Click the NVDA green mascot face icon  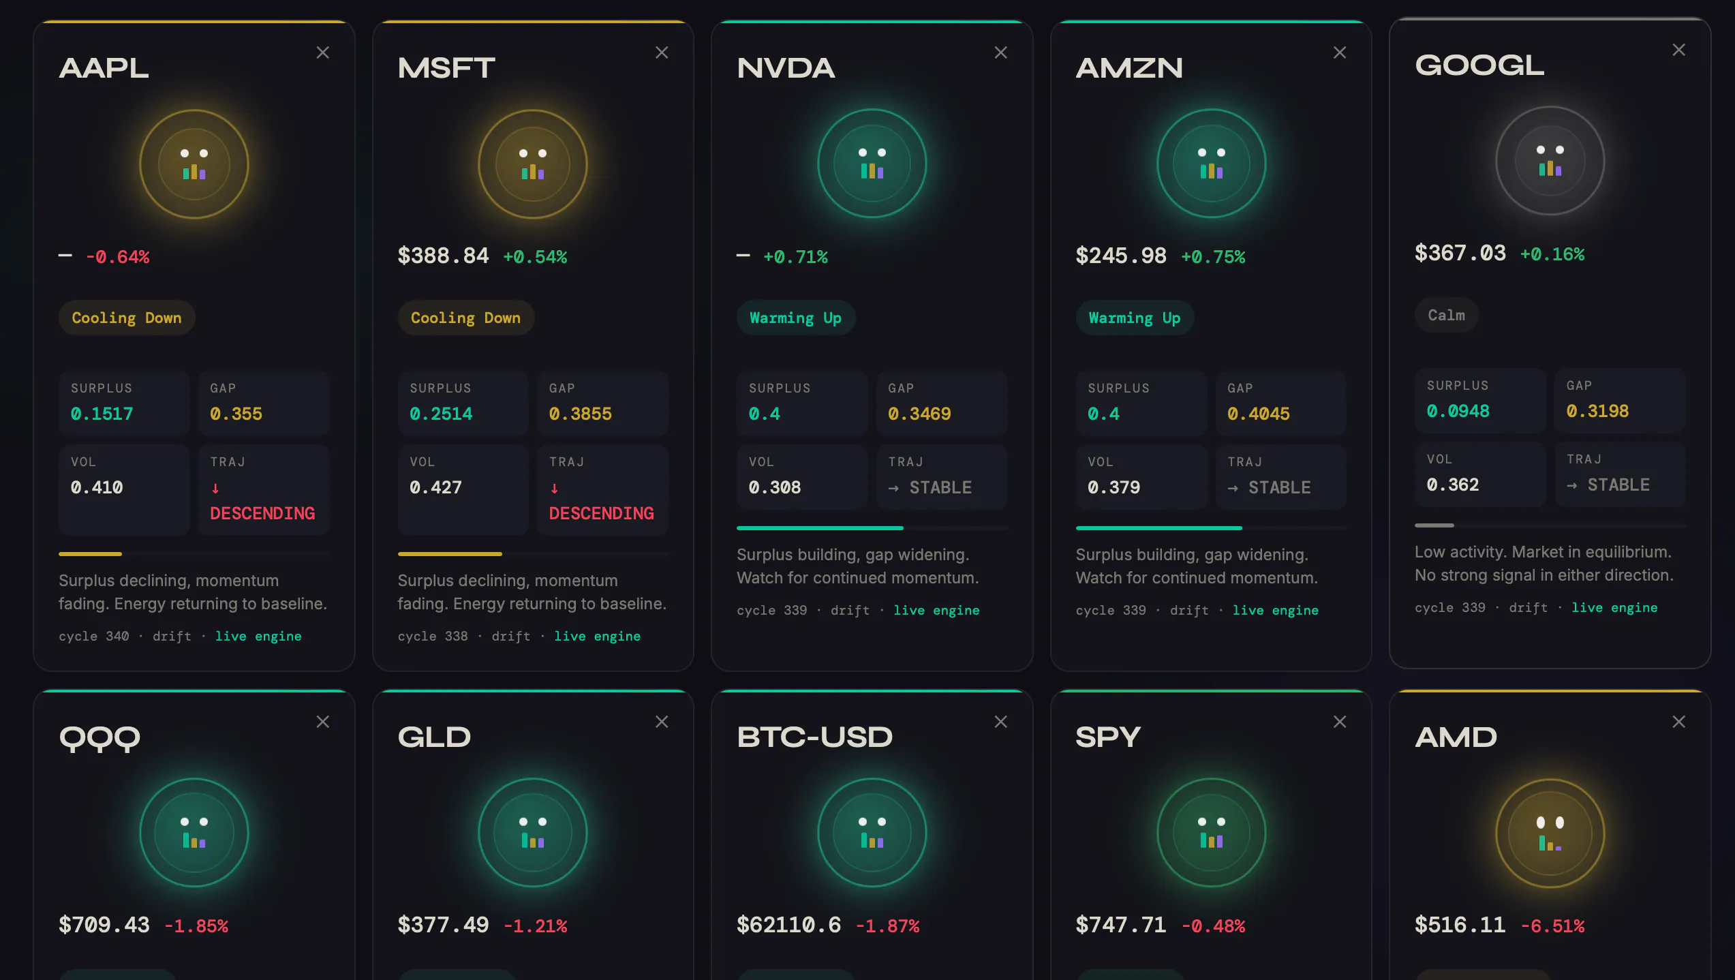872,164
